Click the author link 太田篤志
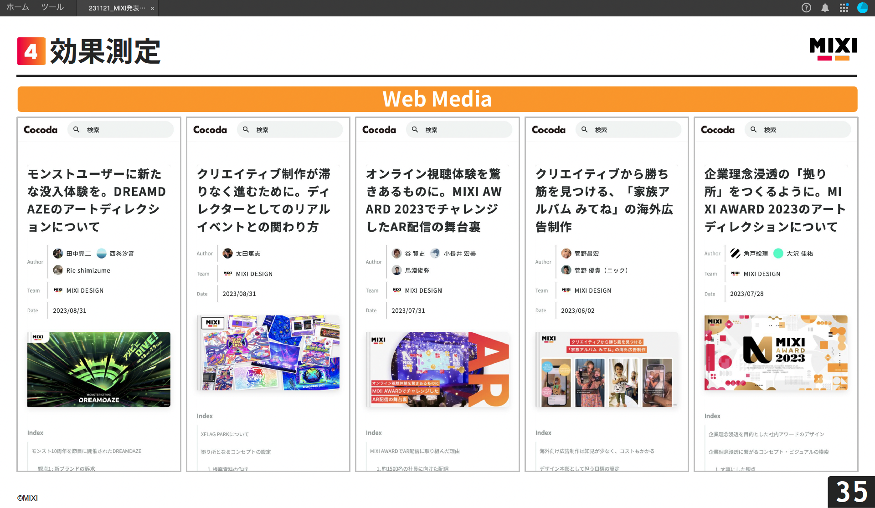This screenshot has height=508, width=875. [x=248, y=254]
